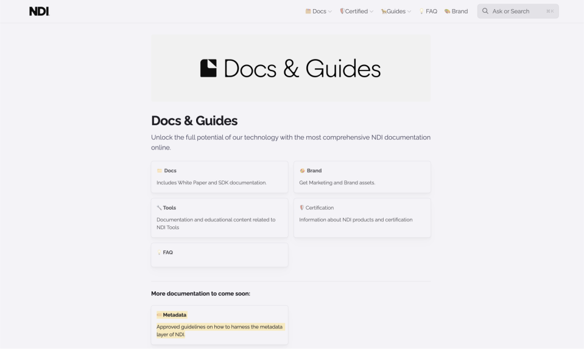Open the Brand card title link
The width and height of the screenshot is (584, 349).
pyautogui.click(x=314, y=171)
